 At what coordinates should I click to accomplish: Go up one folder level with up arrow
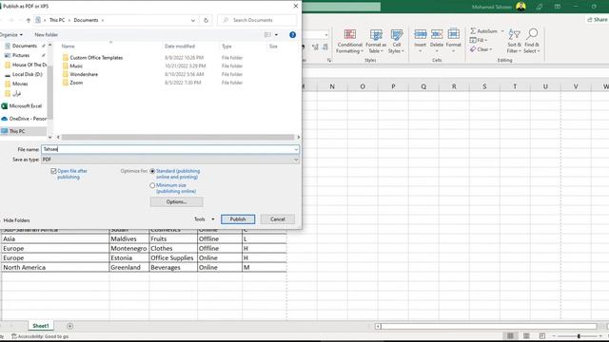click(28, 20)
